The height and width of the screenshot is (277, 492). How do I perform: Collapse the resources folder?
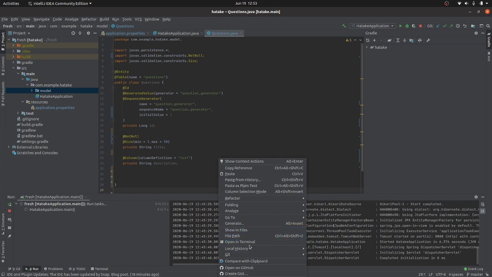pyautogui.click(x=23, y=102)
